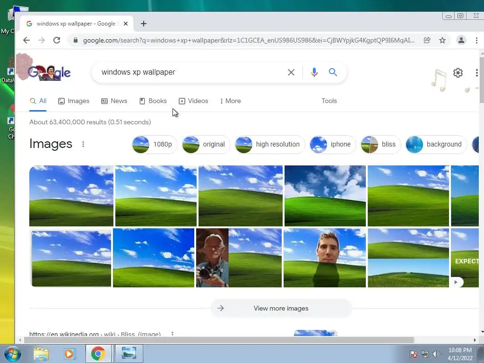Image resolution: width=484 pixels, height=363 pixels.
Task: Open Chrome three-dot menu
Action: pyautogui.click(x=476, y=40)
